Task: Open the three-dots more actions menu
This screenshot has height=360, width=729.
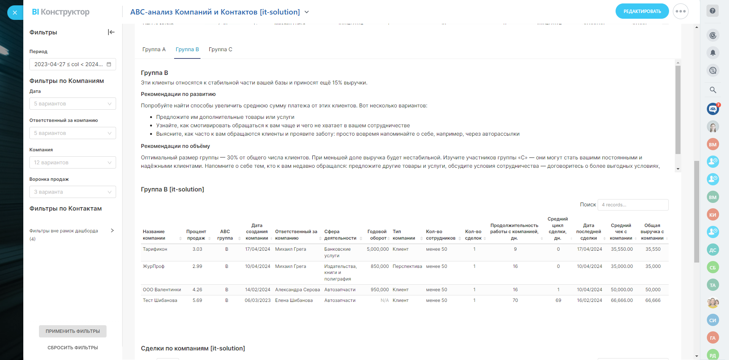Action: (681, 11)
